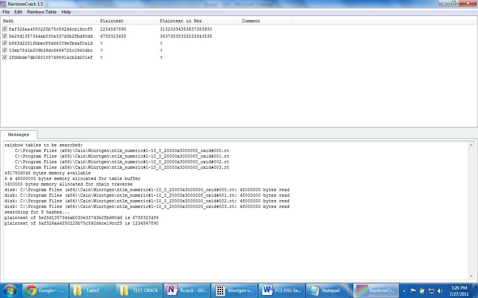Uncheck hash 5e28d1357344ab030e337d3b2fbd90dd checkbox

[5, 36]
